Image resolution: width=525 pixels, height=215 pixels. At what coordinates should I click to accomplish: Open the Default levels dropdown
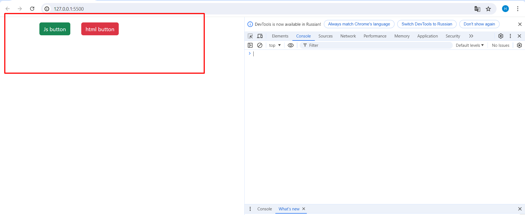470,45
